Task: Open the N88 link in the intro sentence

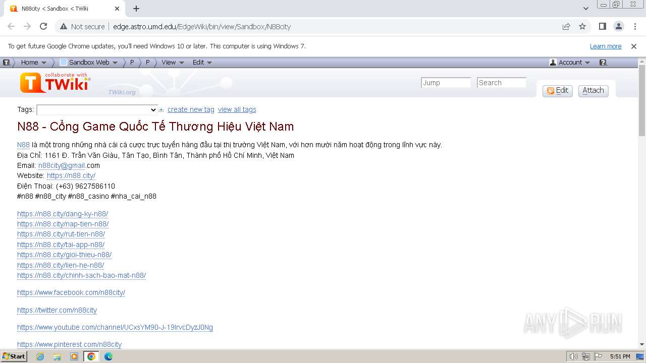Action: pos(23,145)
